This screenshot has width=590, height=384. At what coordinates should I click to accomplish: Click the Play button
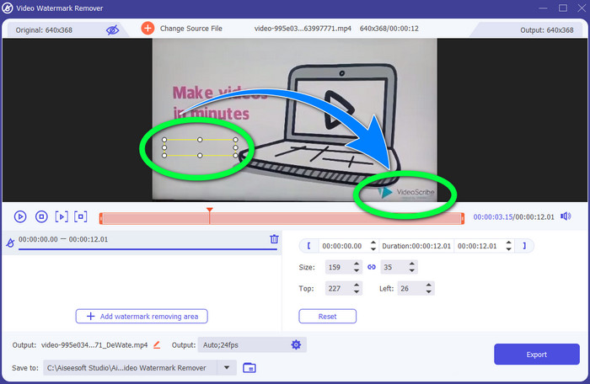pyautogui.click(x=20, y=216)
